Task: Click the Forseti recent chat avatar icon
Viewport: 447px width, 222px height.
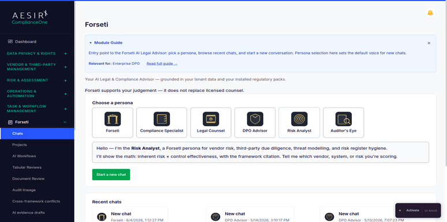Action: (x=102, y=217)
